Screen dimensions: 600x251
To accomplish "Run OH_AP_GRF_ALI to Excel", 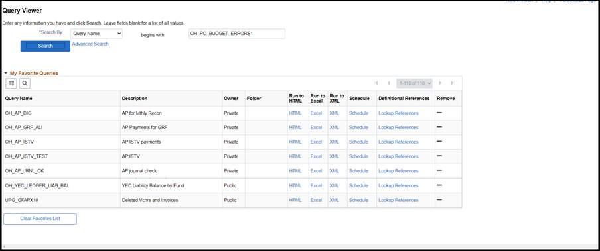I will tap(316, 127).
